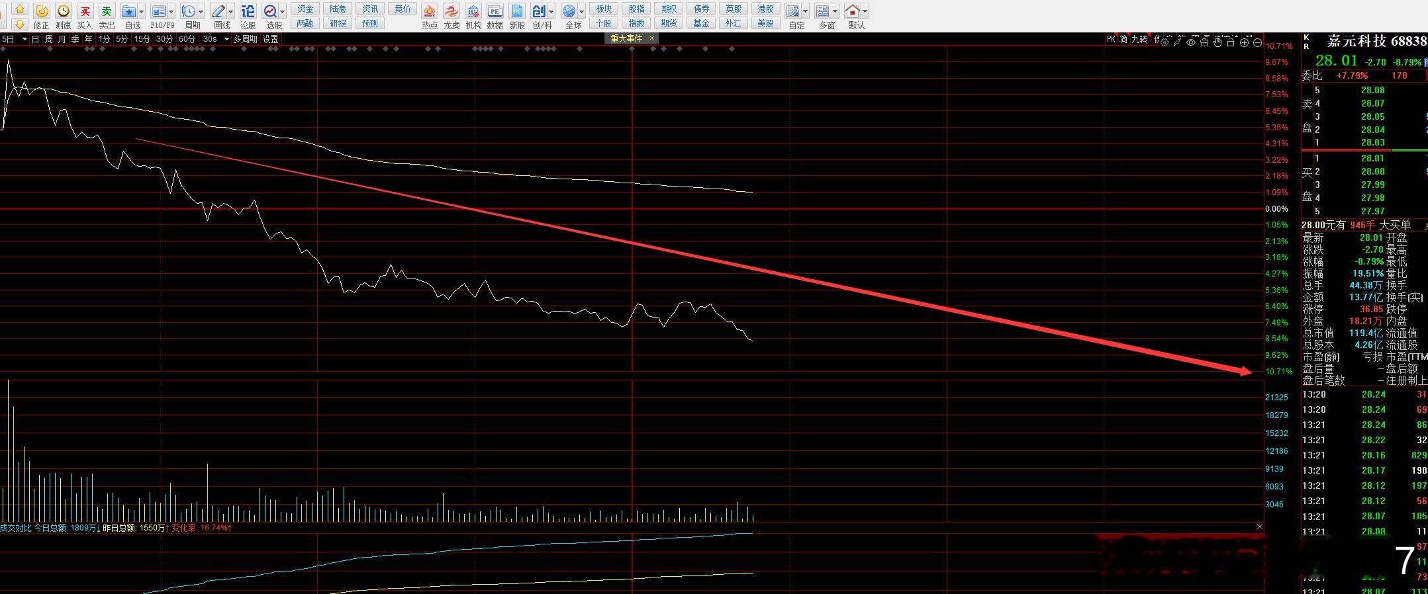This screenshot has height=594, width=1428.
Task: Switch to the 月 monthly chart tab
Action: pyautogui.click(x=62, y=39)
